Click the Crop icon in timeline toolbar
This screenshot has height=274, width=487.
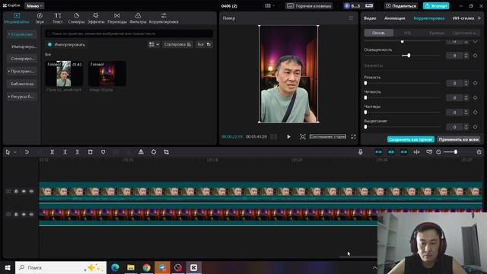click(167, 152)
